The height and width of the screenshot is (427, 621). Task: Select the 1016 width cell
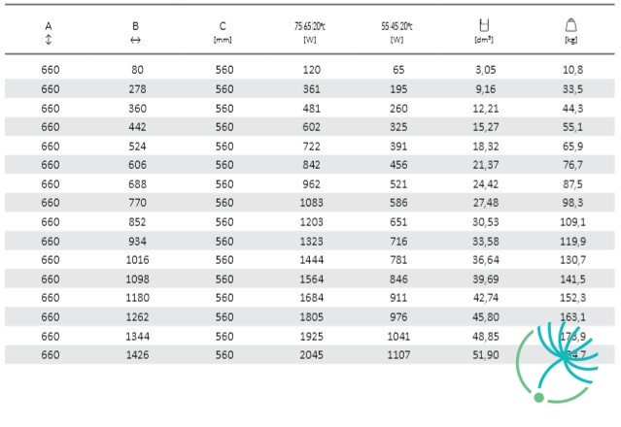137,260
